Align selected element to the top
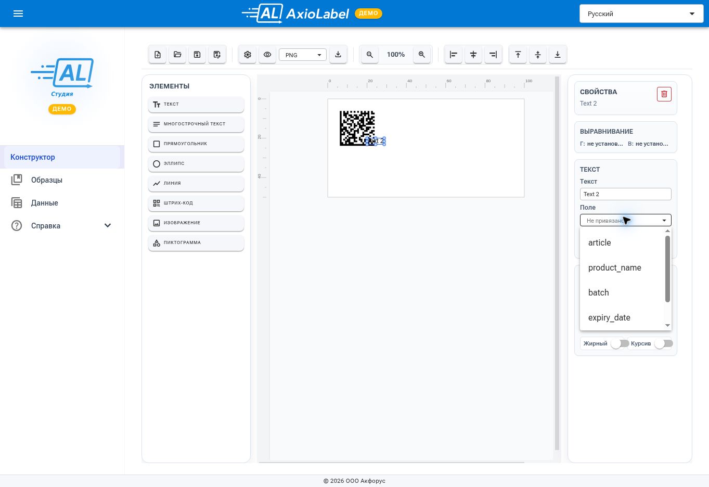Viewport: 709px width, 487px height. (518, 55)
